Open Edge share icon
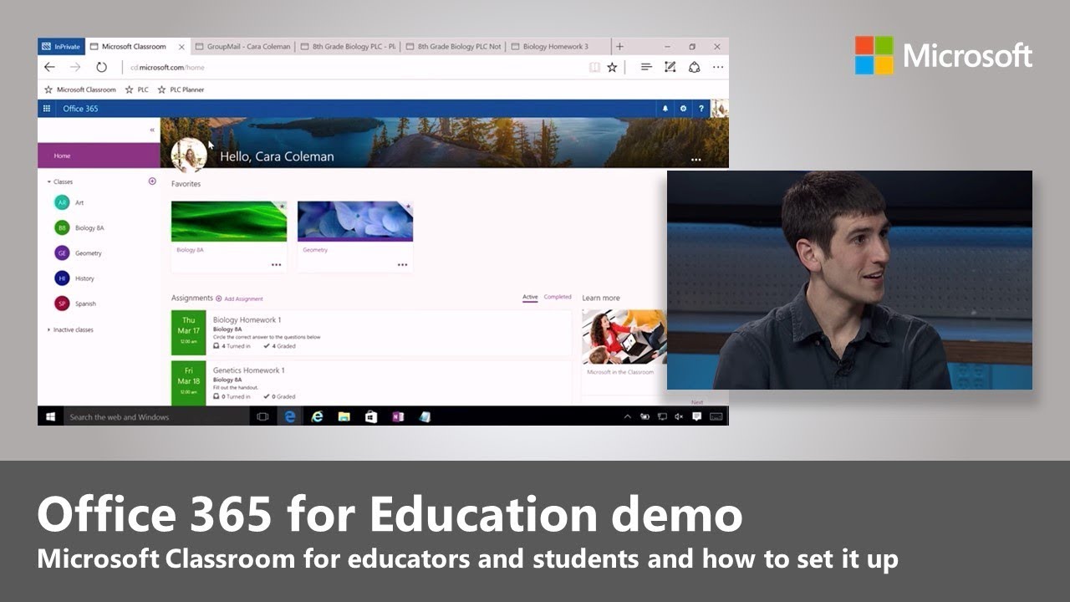This screenshot has height=602, width=1070. tap(694, 67)
